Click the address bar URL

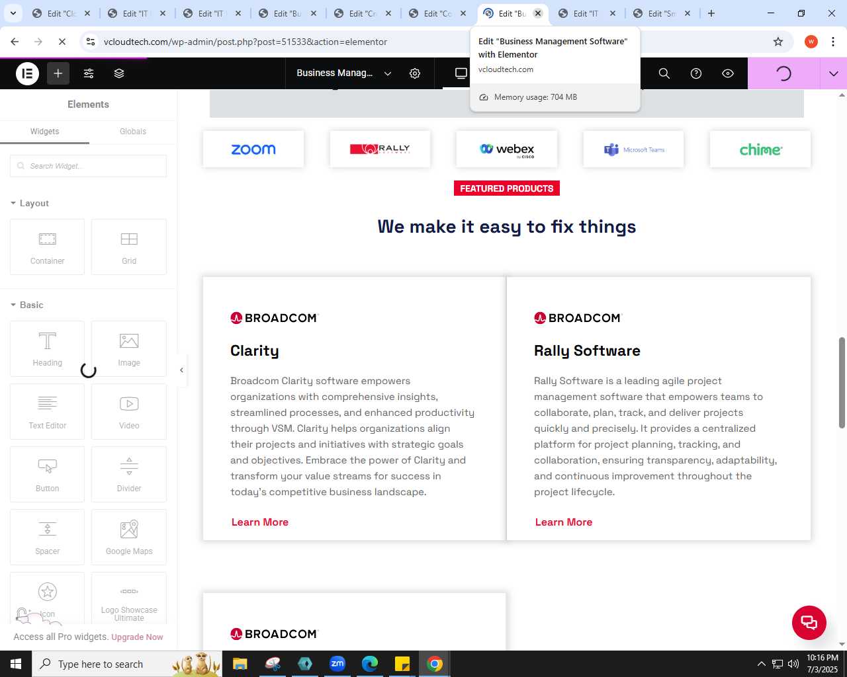245,42
